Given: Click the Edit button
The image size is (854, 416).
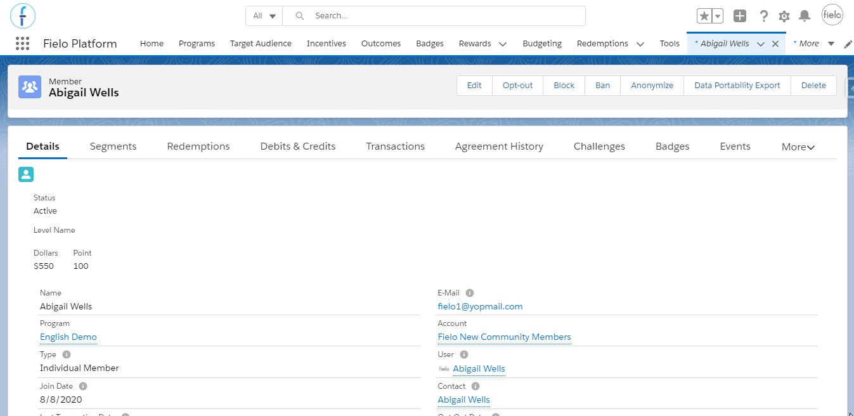Looking at the screenshot, I should (474, 86).
